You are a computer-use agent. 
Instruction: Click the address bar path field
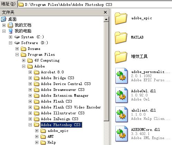click(95, 4)
